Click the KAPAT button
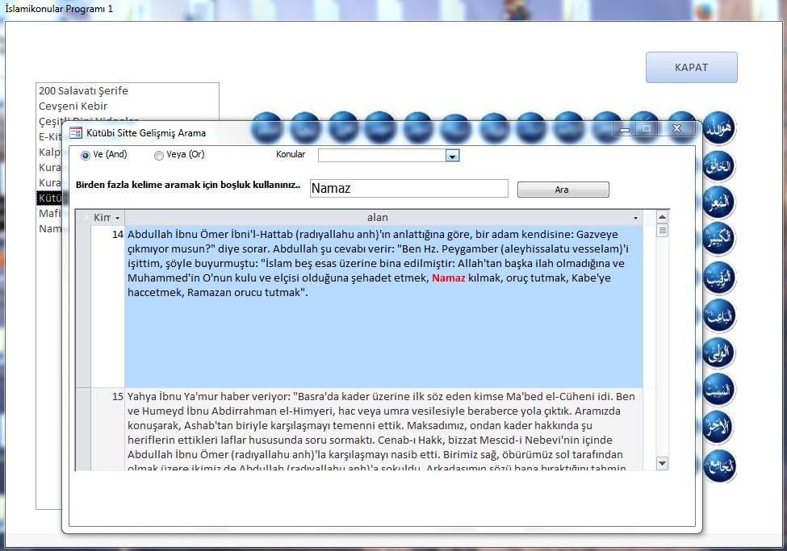 [x=691, y=68]
